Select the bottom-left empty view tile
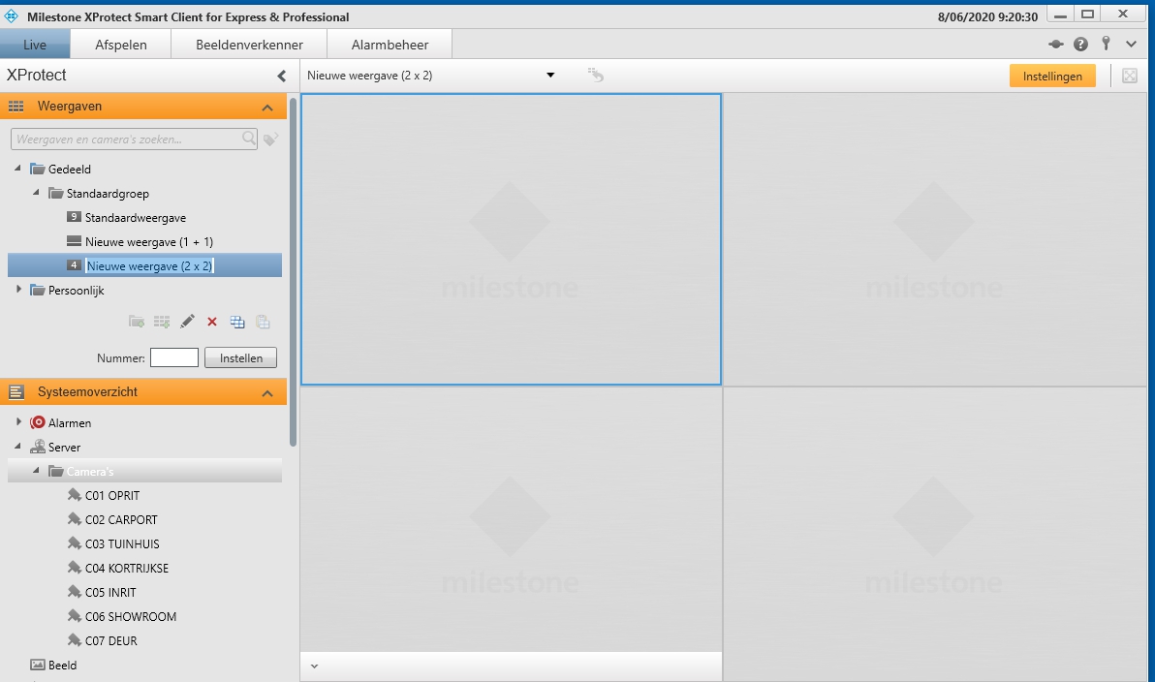 pyautogui.click(x=511, y=519)
